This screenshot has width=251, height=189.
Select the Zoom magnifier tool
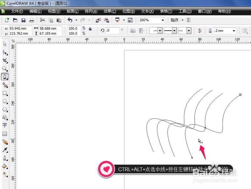click(x=5, y=69)
